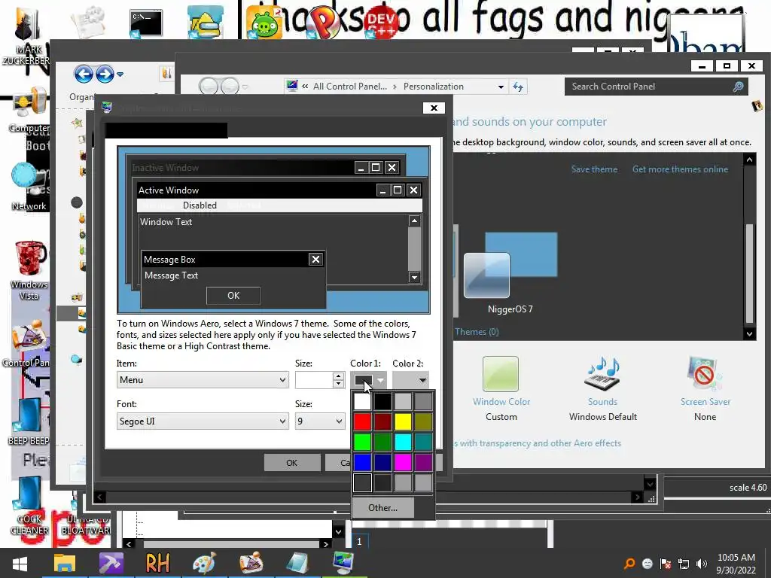
Task: Open the Sounds settings icon
Action: (602, 375)
